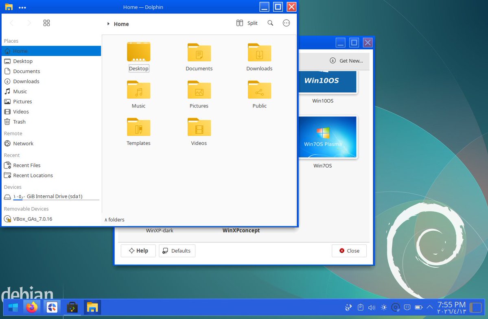Open Recent Locations in sidebar

click(x=51, y=175)
